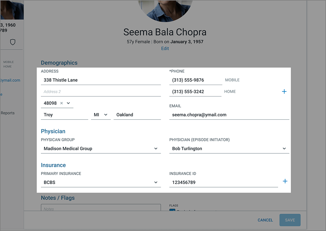Clear the 48098 zip code value
The image size is (326, 231).
61,103
